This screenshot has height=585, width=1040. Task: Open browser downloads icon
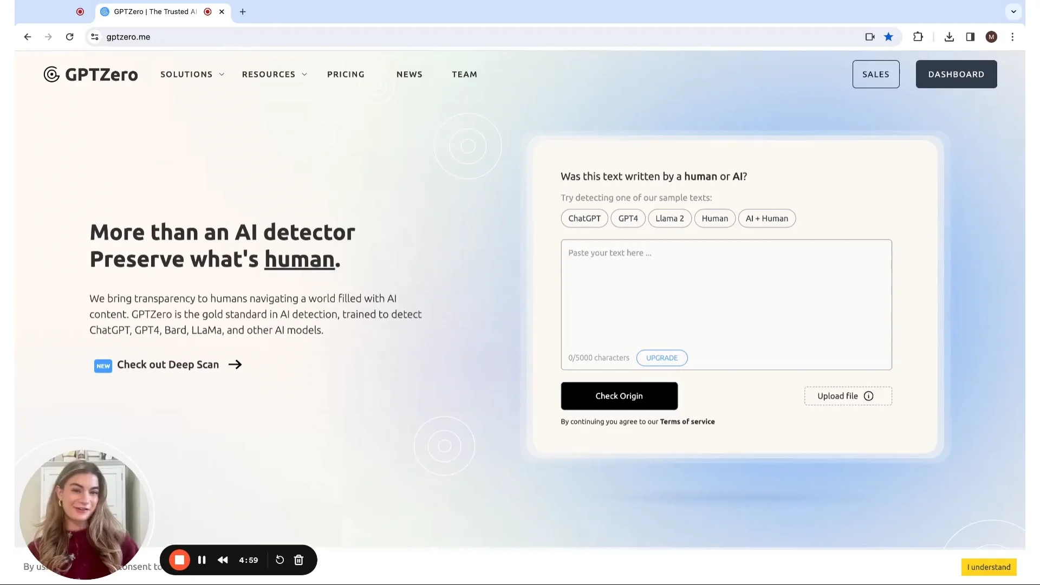[x=949, y=37]
